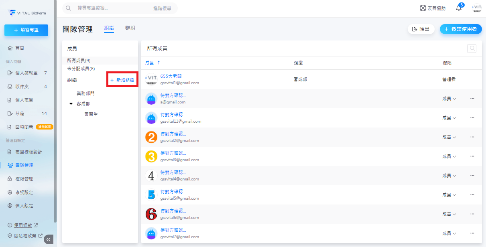This screenshot has width=486, height=247.
Task: Click the 匯出 export button
Action: pos(421,29)
